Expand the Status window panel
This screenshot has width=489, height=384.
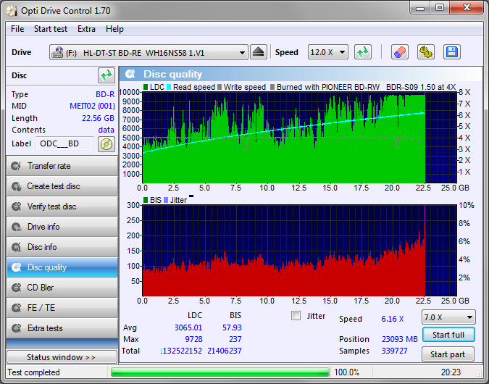click(62, 357)
